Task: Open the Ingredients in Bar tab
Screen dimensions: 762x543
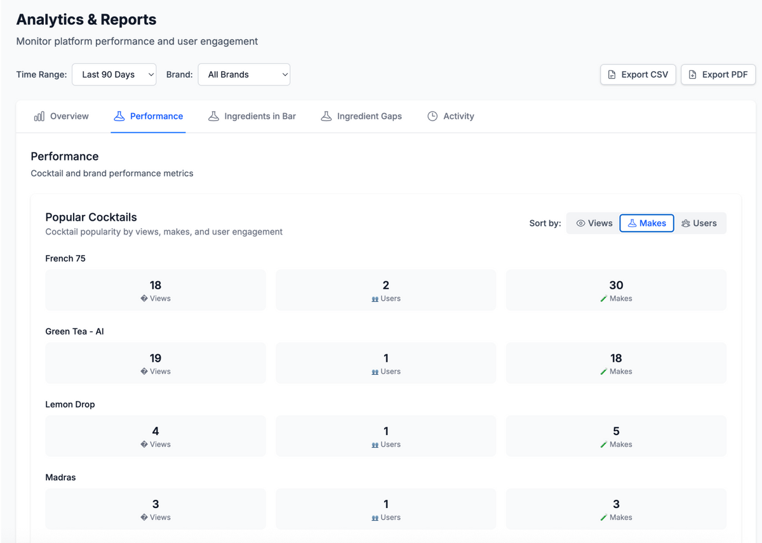Action: click(x=252, y=116)
